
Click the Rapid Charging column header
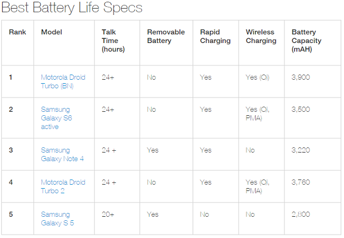click(x=215, y=36)
